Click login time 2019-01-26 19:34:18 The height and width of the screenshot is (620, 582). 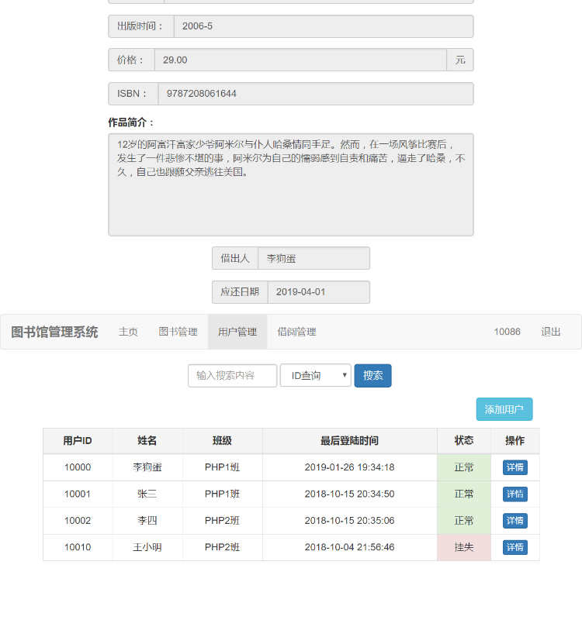coord(350,467)
